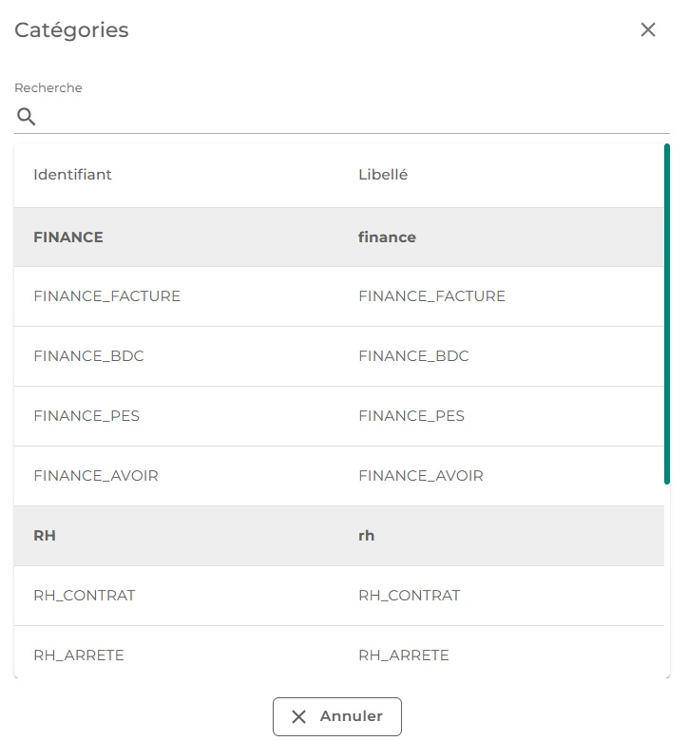The height and width of the screenshot is (741, 688).
Task: Click the Recherche search input field
Action: tap(352, 117)
